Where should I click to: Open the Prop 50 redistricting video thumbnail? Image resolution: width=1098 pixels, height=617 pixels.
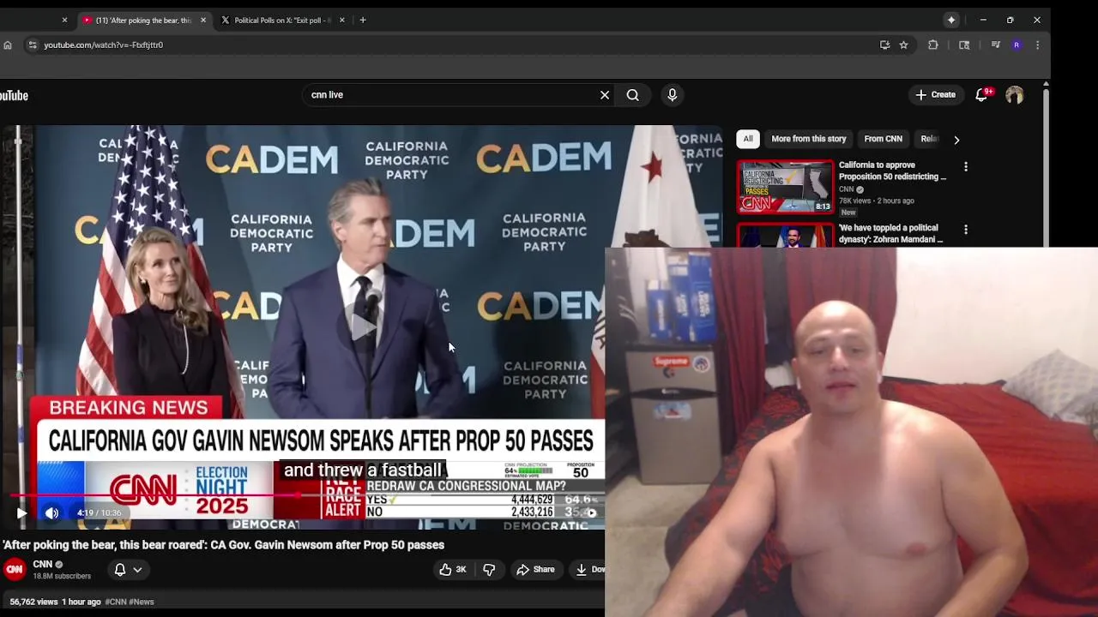coord(786,186)
